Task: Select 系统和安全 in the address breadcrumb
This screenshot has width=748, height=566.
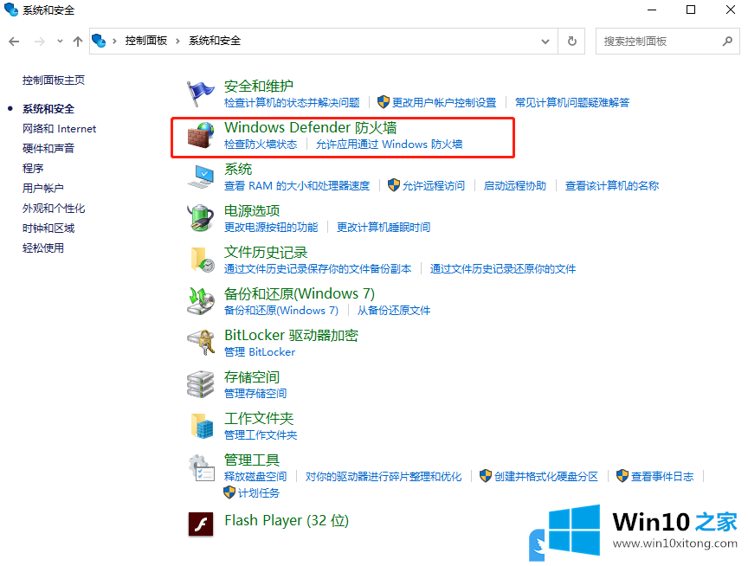Action: pos(215,41)
